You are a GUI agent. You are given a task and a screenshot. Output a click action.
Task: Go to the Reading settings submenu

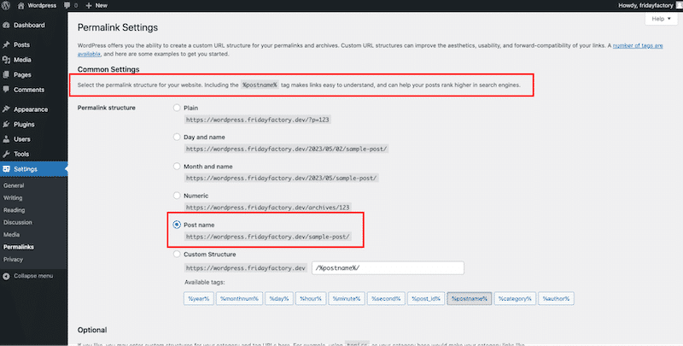[15, 209]
